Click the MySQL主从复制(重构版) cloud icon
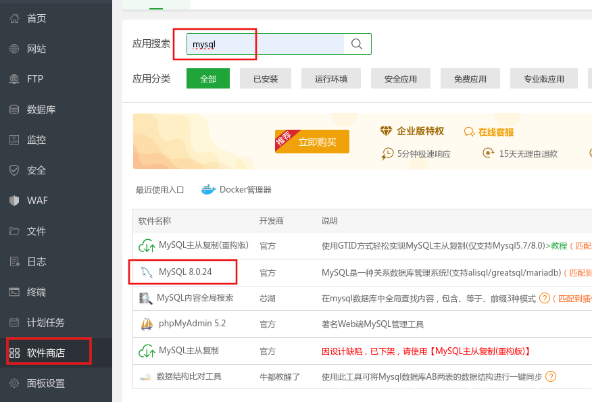This screenshot has width=592, height=402. point(147,246)
